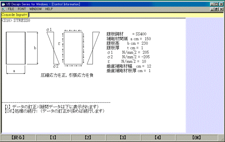Viewport: 225px width, 142px height.
Task: Click the σ2 N/mm^2 = -205 line
Action: coord(129,57)
